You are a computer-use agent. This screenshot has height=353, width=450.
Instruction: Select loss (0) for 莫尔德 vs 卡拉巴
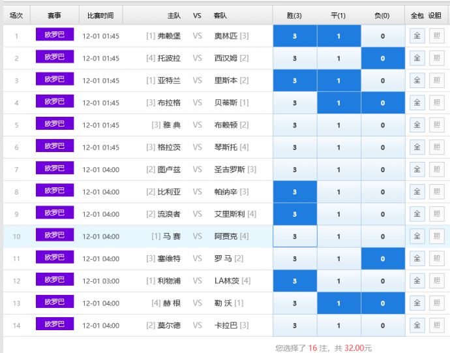(x=383, y=326)
